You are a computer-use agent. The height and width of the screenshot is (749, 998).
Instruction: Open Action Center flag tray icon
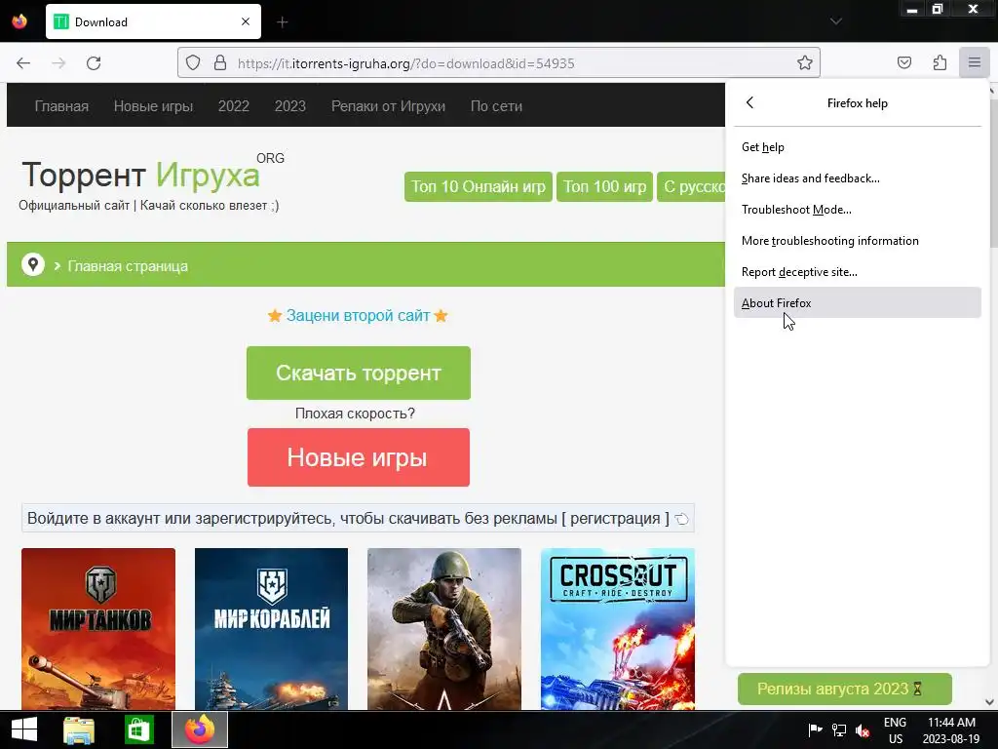tap(815, 729)
